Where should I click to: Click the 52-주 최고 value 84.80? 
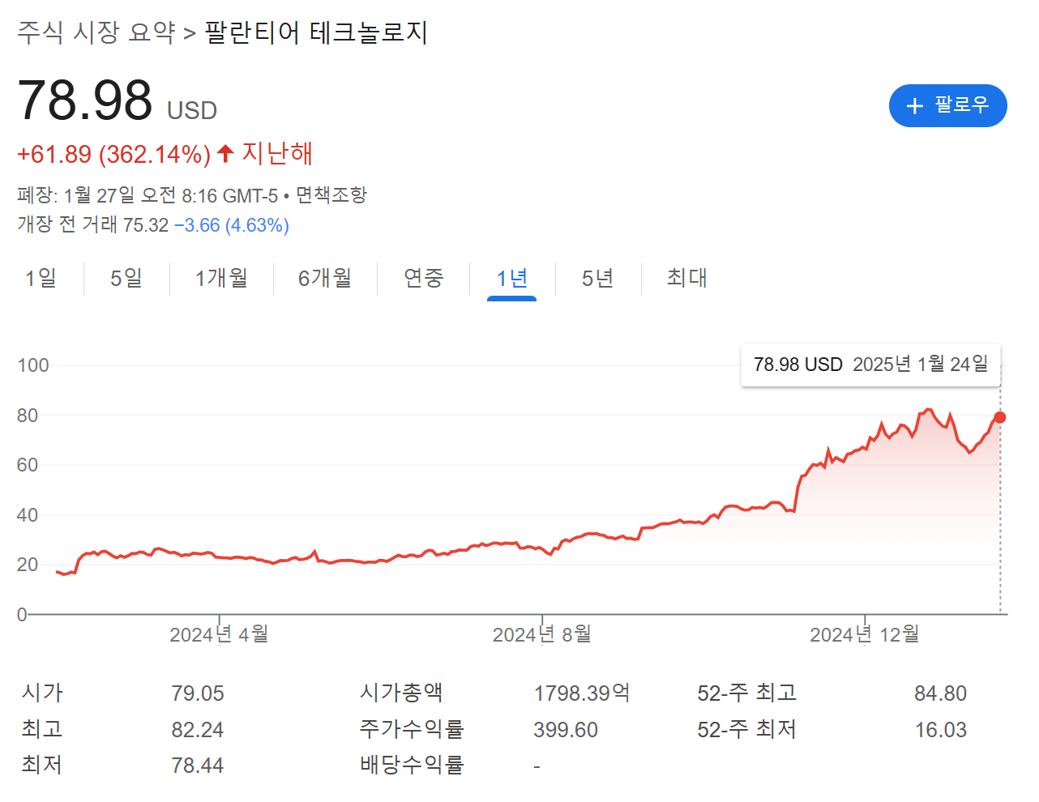941,693
